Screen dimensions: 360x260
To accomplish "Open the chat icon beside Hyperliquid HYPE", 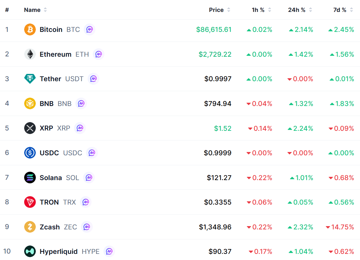I will click(109, 252).
